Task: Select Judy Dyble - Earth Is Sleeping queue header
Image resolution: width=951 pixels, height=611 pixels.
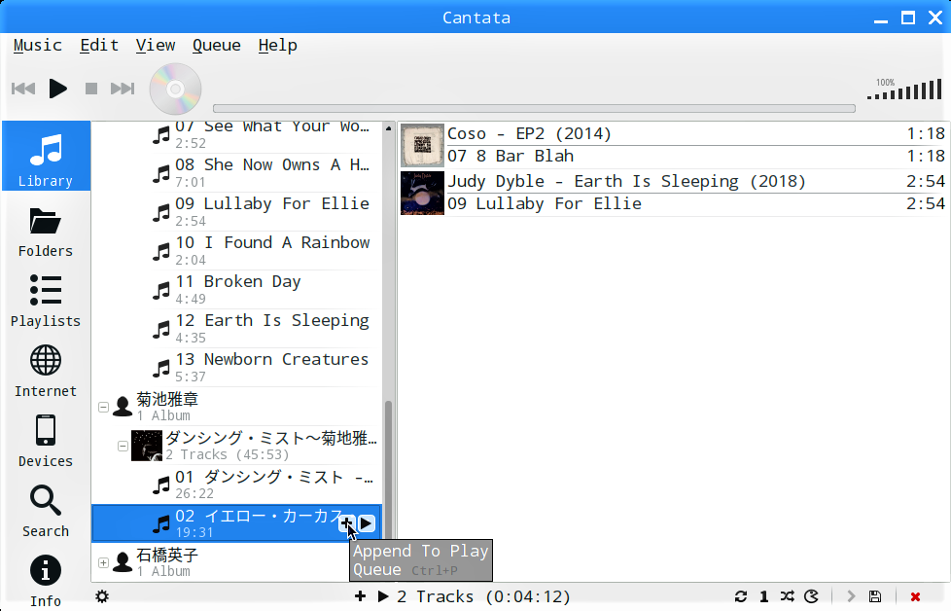Action: click(696, 181)
